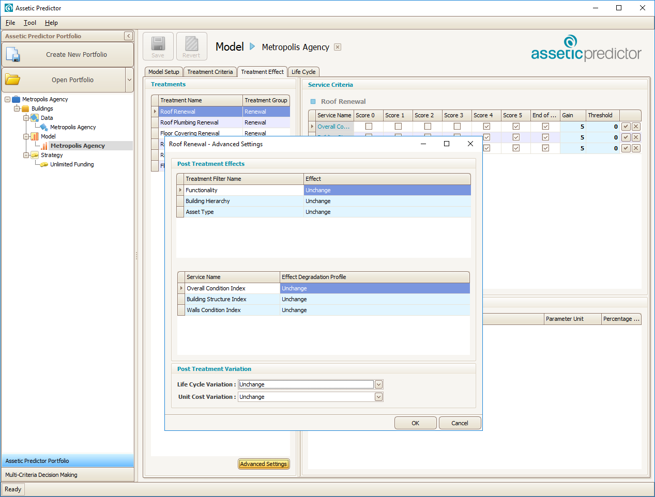Click the Effect cell for Building Hierarchy

click(x=387, y=201)
